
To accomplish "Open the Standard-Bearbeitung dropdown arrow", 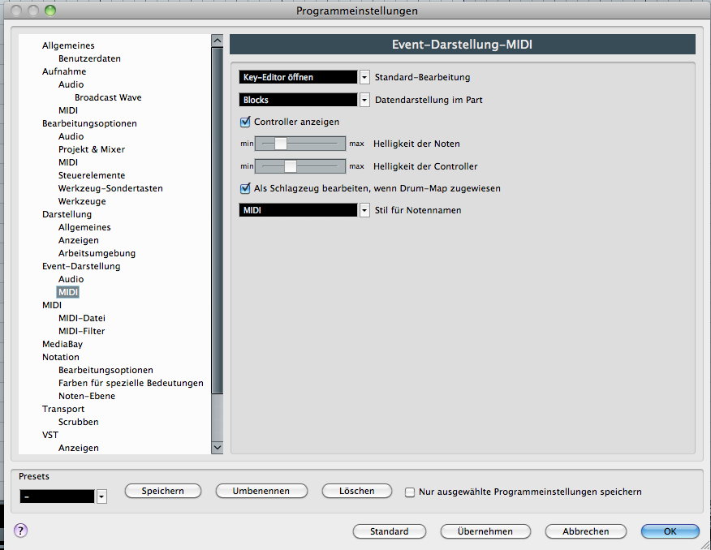I will tap(364, 78).
